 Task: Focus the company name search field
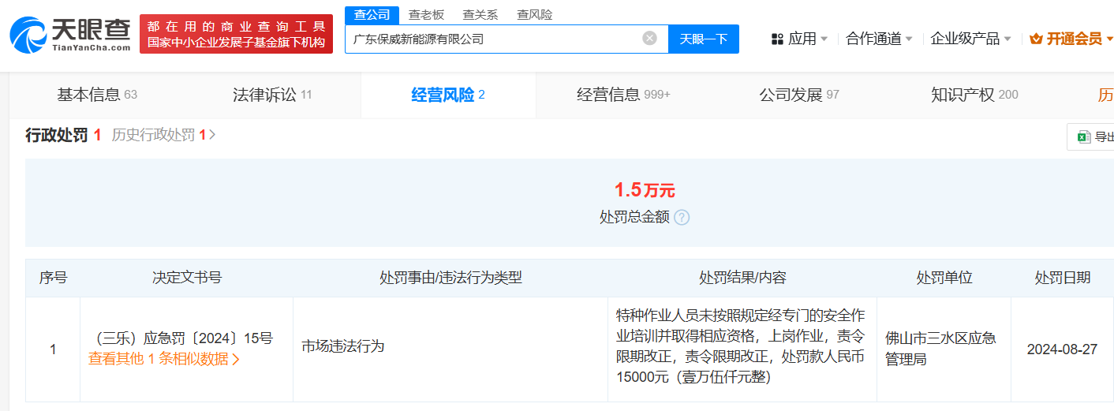coord(507,39)
